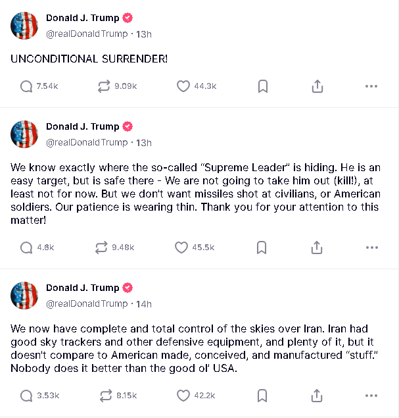Bookmark the UNCONDITIONAL SURRENDER post
Screen dimensions: 399x418
[x=263, y=86]
